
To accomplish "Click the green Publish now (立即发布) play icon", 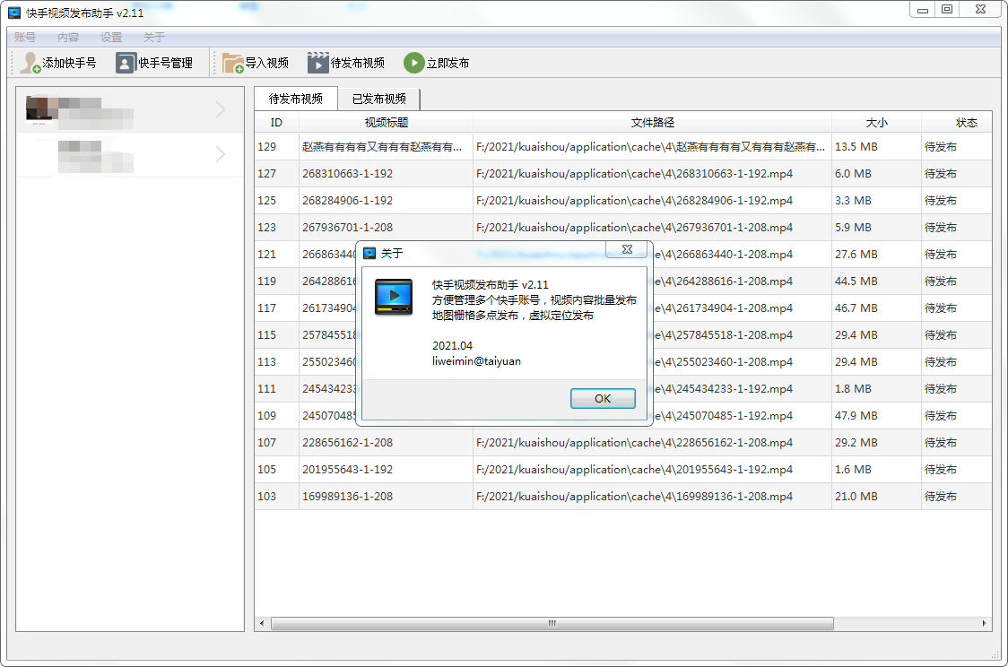I will click(414, 63).
